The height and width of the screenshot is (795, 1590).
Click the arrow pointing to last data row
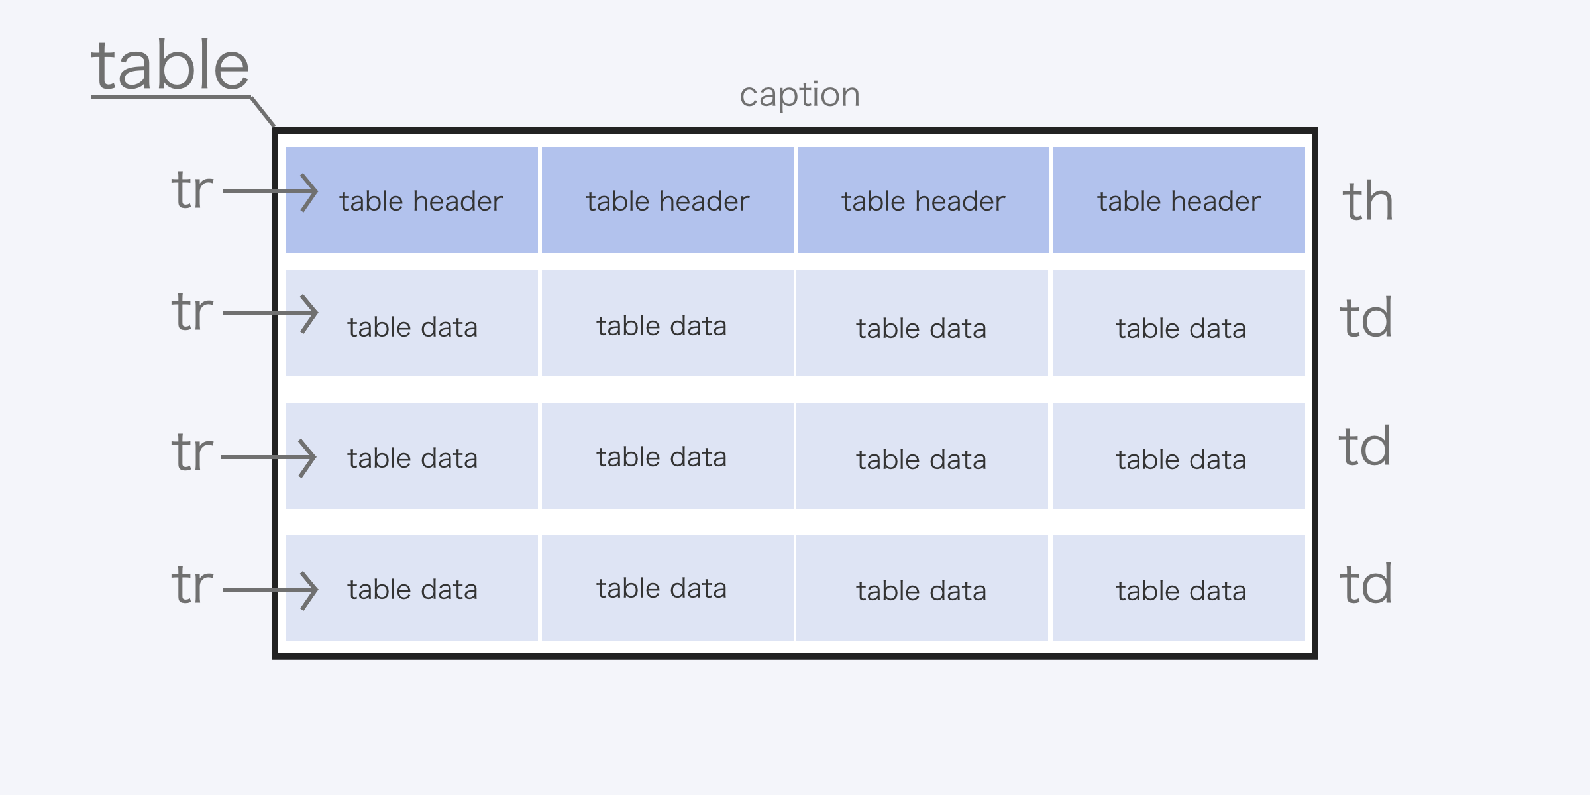click(x=270, y=590)
